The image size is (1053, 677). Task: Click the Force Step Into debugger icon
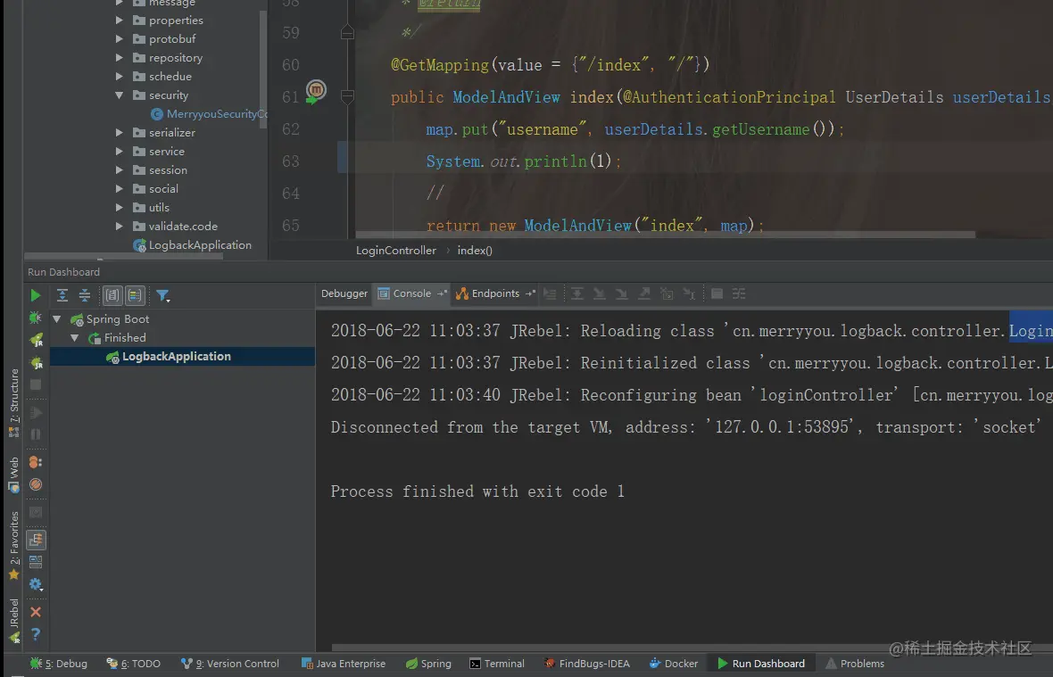point(622,293)
